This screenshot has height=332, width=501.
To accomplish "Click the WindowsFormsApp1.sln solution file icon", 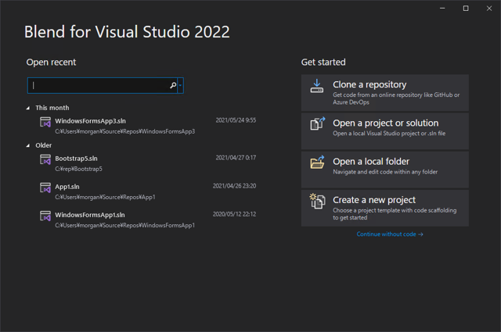I will [45, 216].
